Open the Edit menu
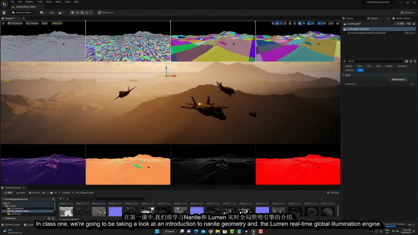 (x=20, y=2)
